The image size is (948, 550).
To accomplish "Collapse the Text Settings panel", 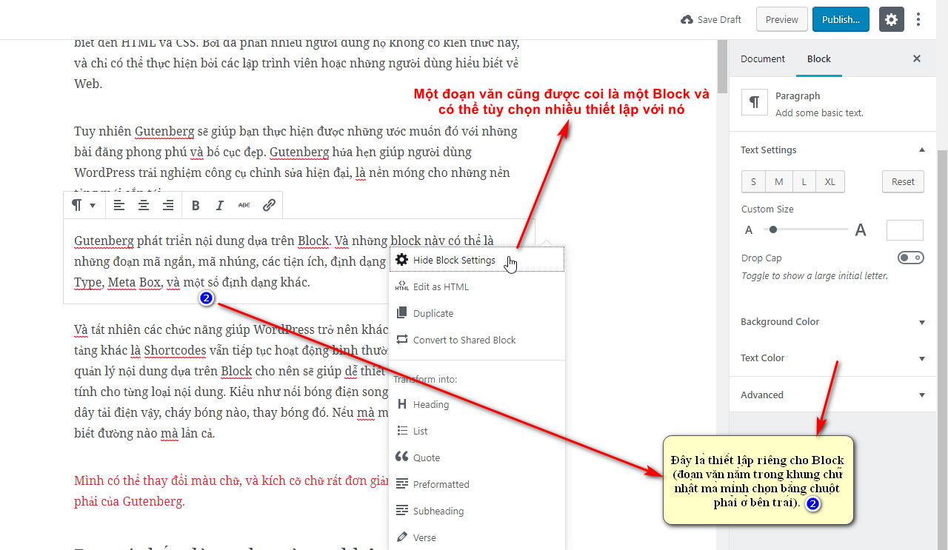I will (x=832, y=150).
